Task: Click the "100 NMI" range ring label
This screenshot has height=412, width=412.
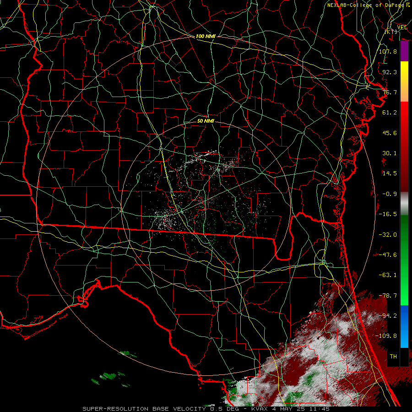Action: (x=206, y=36)
